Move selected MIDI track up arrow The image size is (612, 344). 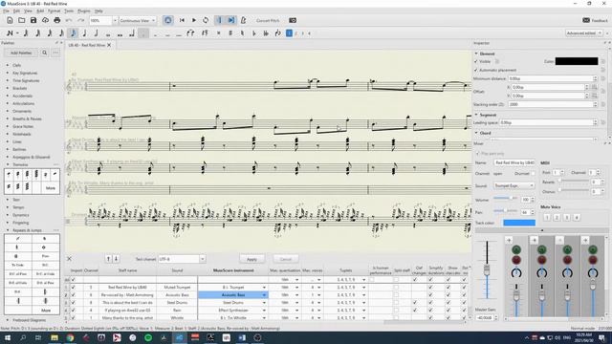(x=108, y=259)
